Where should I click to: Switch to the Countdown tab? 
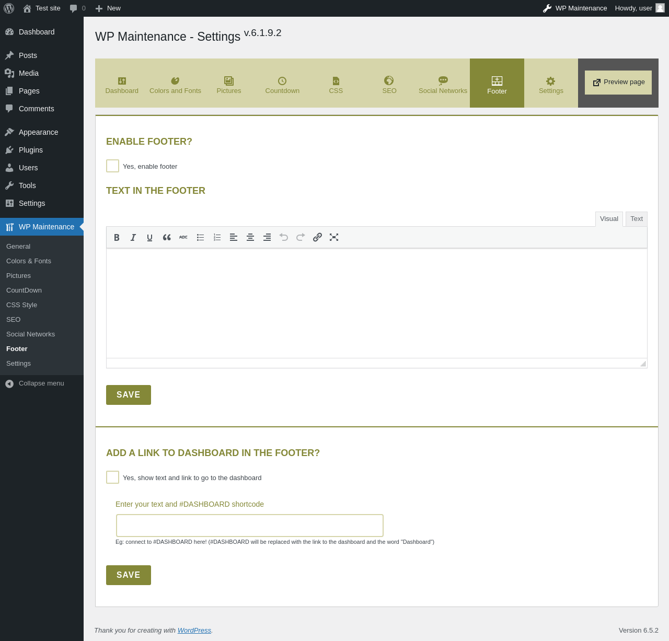click(x=282, y=83)
